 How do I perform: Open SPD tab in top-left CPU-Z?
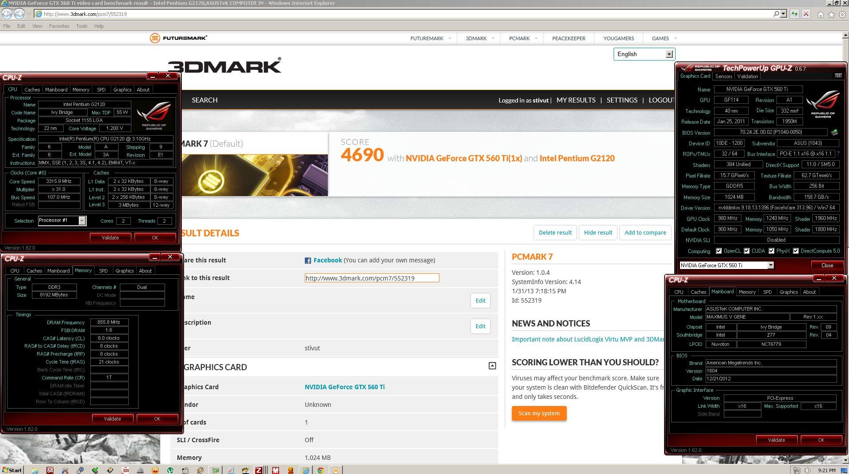(x=101, y=90)
